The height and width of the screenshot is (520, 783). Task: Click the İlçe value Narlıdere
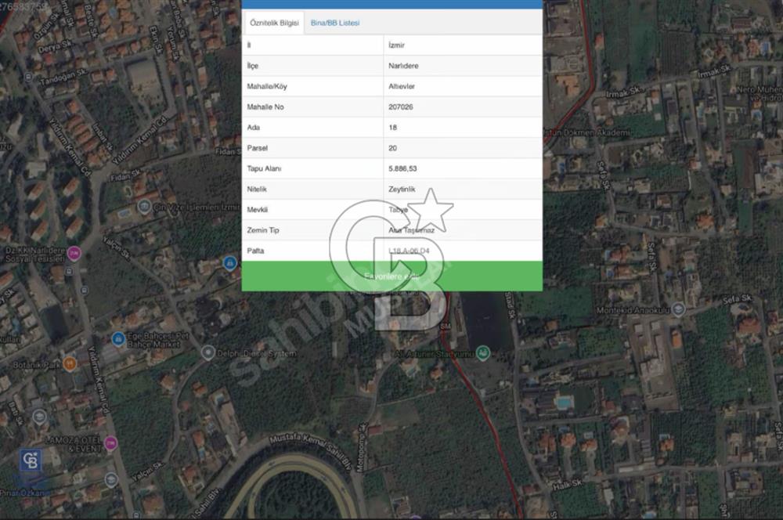click(x=403, y=67)
